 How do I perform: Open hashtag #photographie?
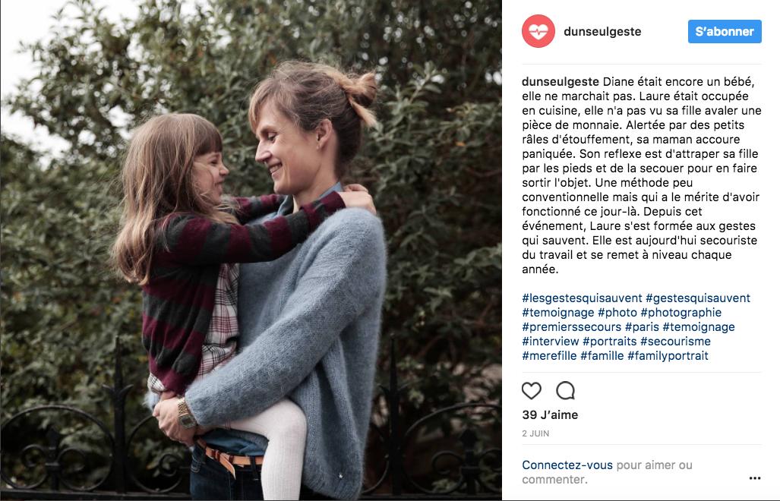(681, 313)
